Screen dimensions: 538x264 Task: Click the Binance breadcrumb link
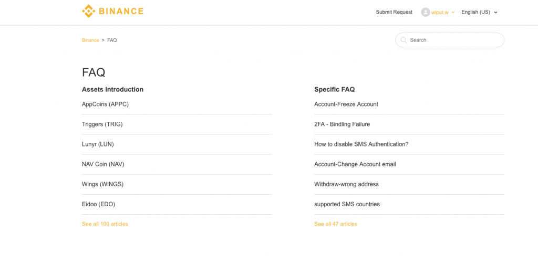coord(90,40)
